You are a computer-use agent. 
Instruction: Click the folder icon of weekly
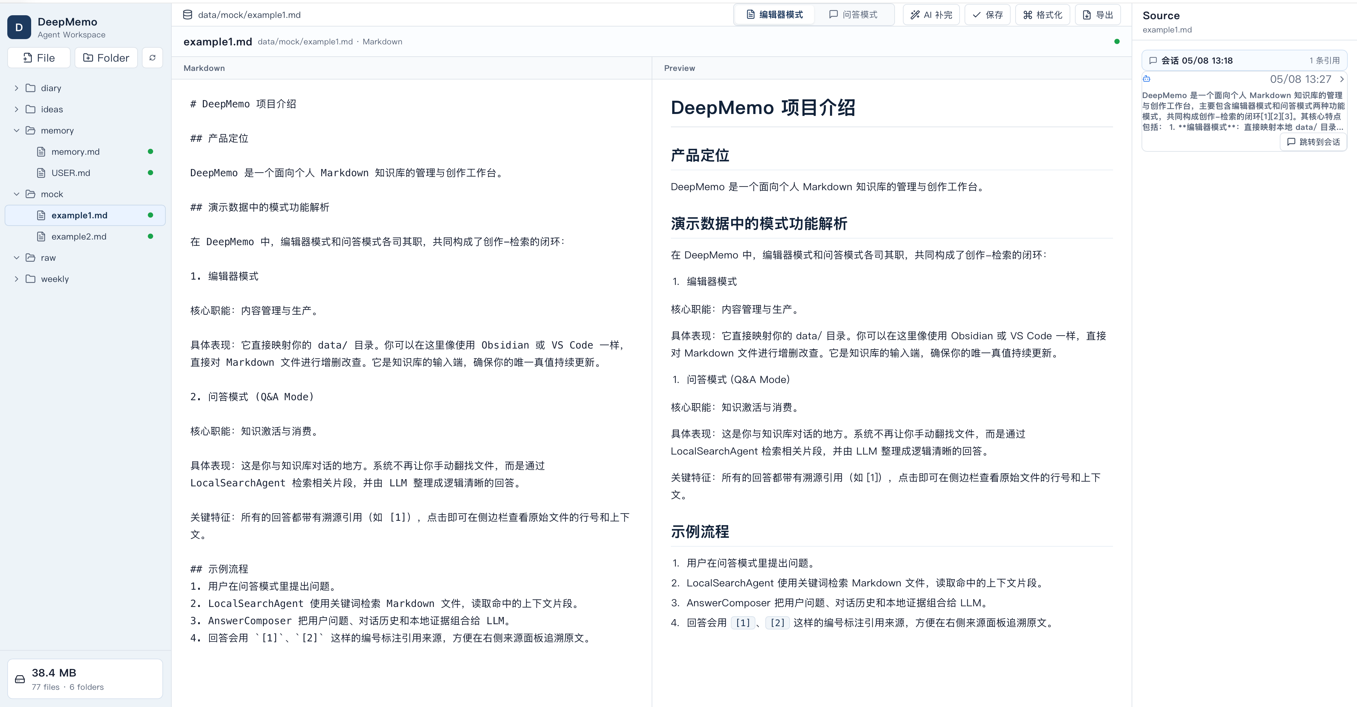click(30, 279)
